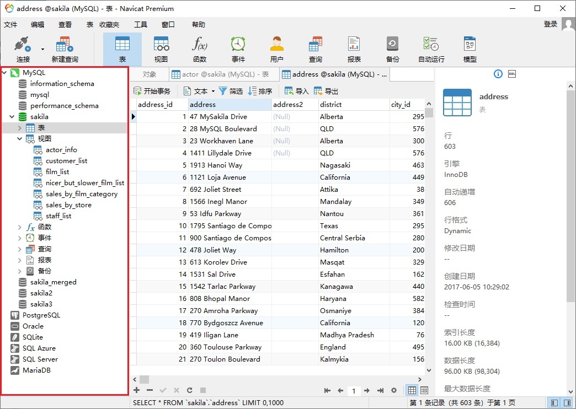Open the 报表 (Report) toolbar button
Image resolution: width=576 pixels, height=409 pixels.
click(354, 50)
